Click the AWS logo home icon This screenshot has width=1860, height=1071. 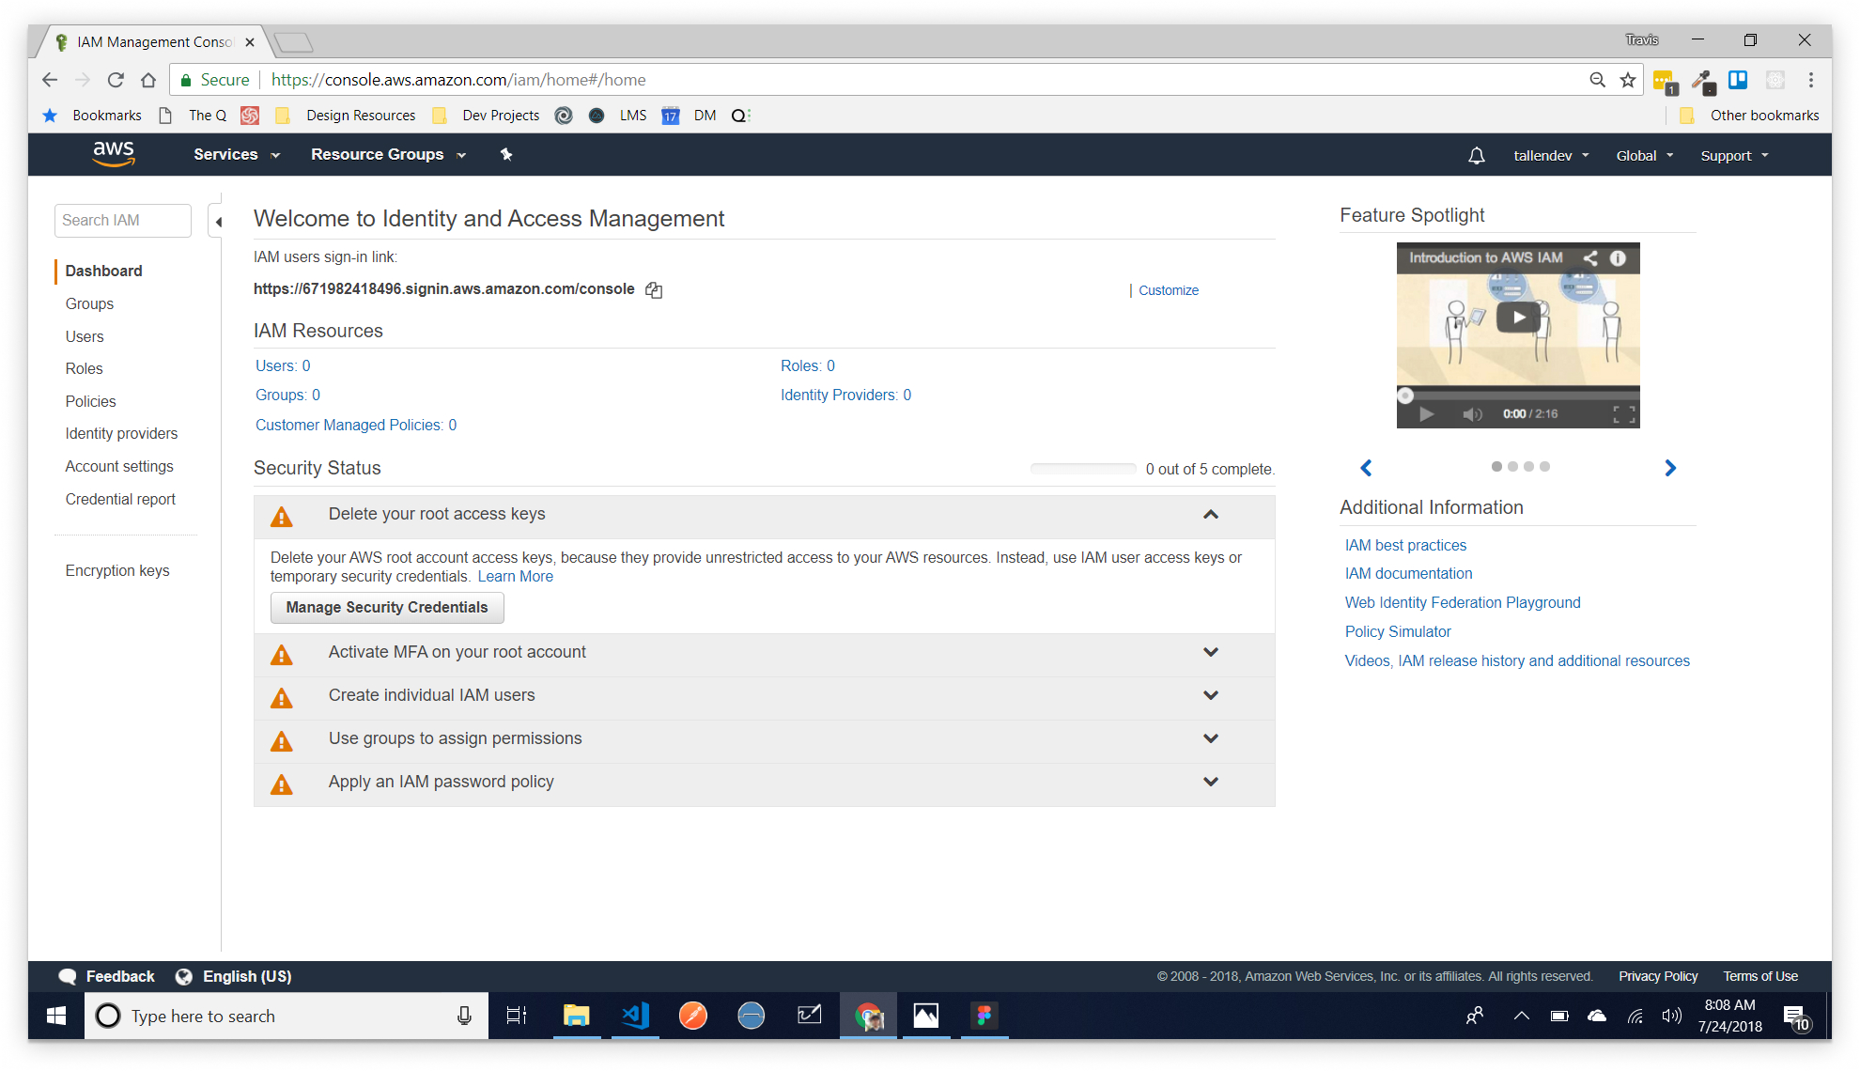pos(114,154)
